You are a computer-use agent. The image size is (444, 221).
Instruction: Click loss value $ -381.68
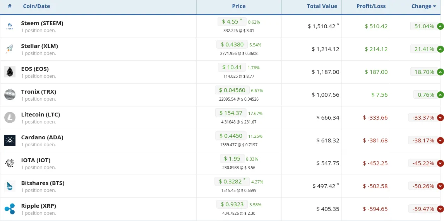pyautogui.click(x=375, y=140)
